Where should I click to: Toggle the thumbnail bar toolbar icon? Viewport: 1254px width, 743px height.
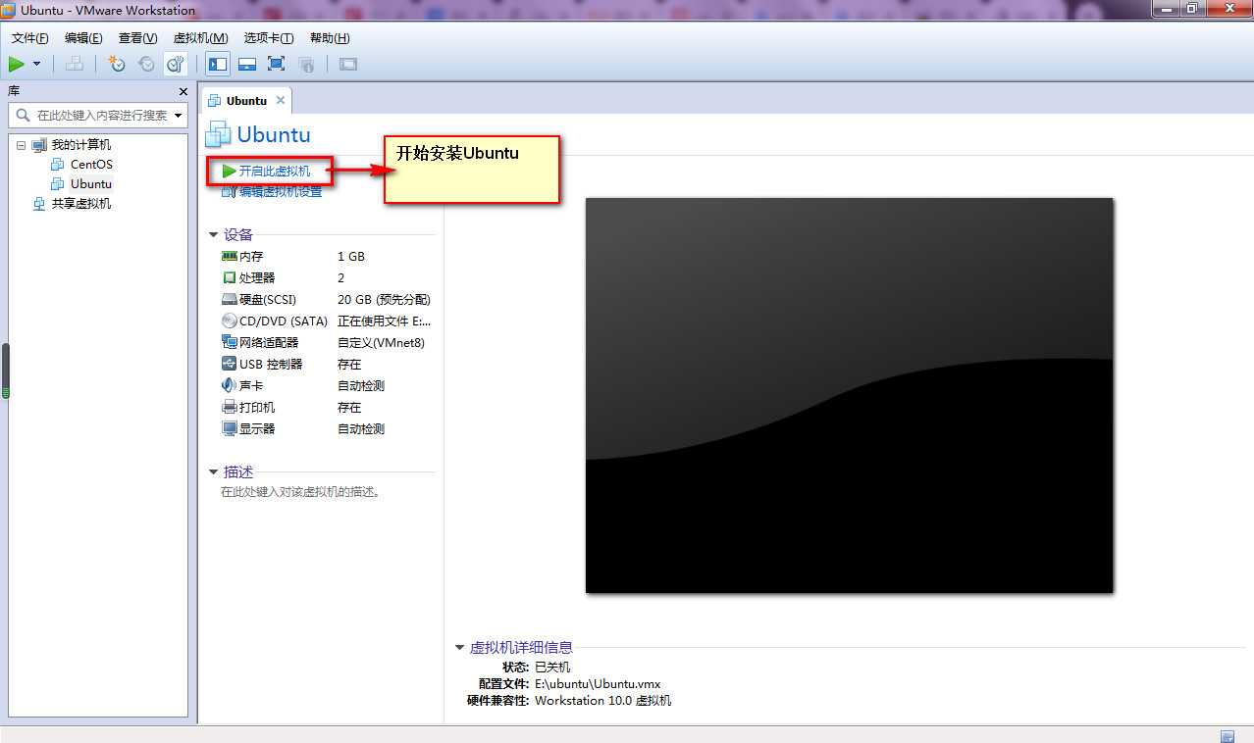(x=247, y=64)
